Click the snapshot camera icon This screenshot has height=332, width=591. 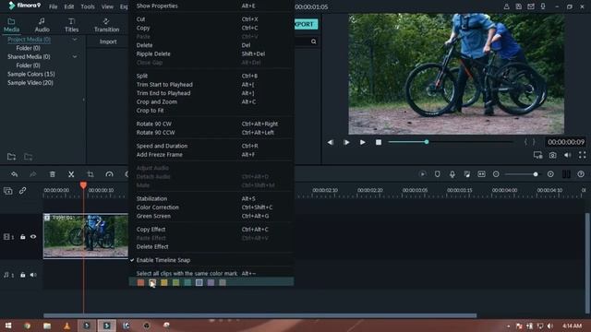552,155
